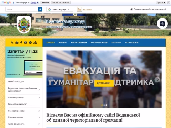
Task: Open the ЖИТТЯ ГРОМАДИ menu item
Action: point(78,43)
